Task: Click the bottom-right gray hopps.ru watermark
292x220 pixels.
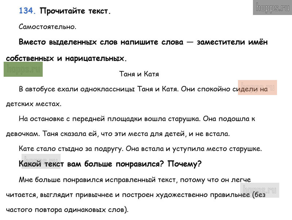Action: click(x=260, y=190)
